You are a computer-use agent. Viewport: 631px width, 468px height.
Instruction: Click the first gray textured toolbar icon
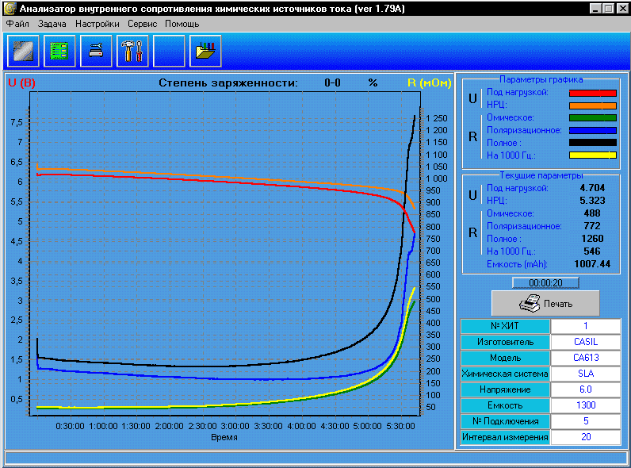point(23,51)
